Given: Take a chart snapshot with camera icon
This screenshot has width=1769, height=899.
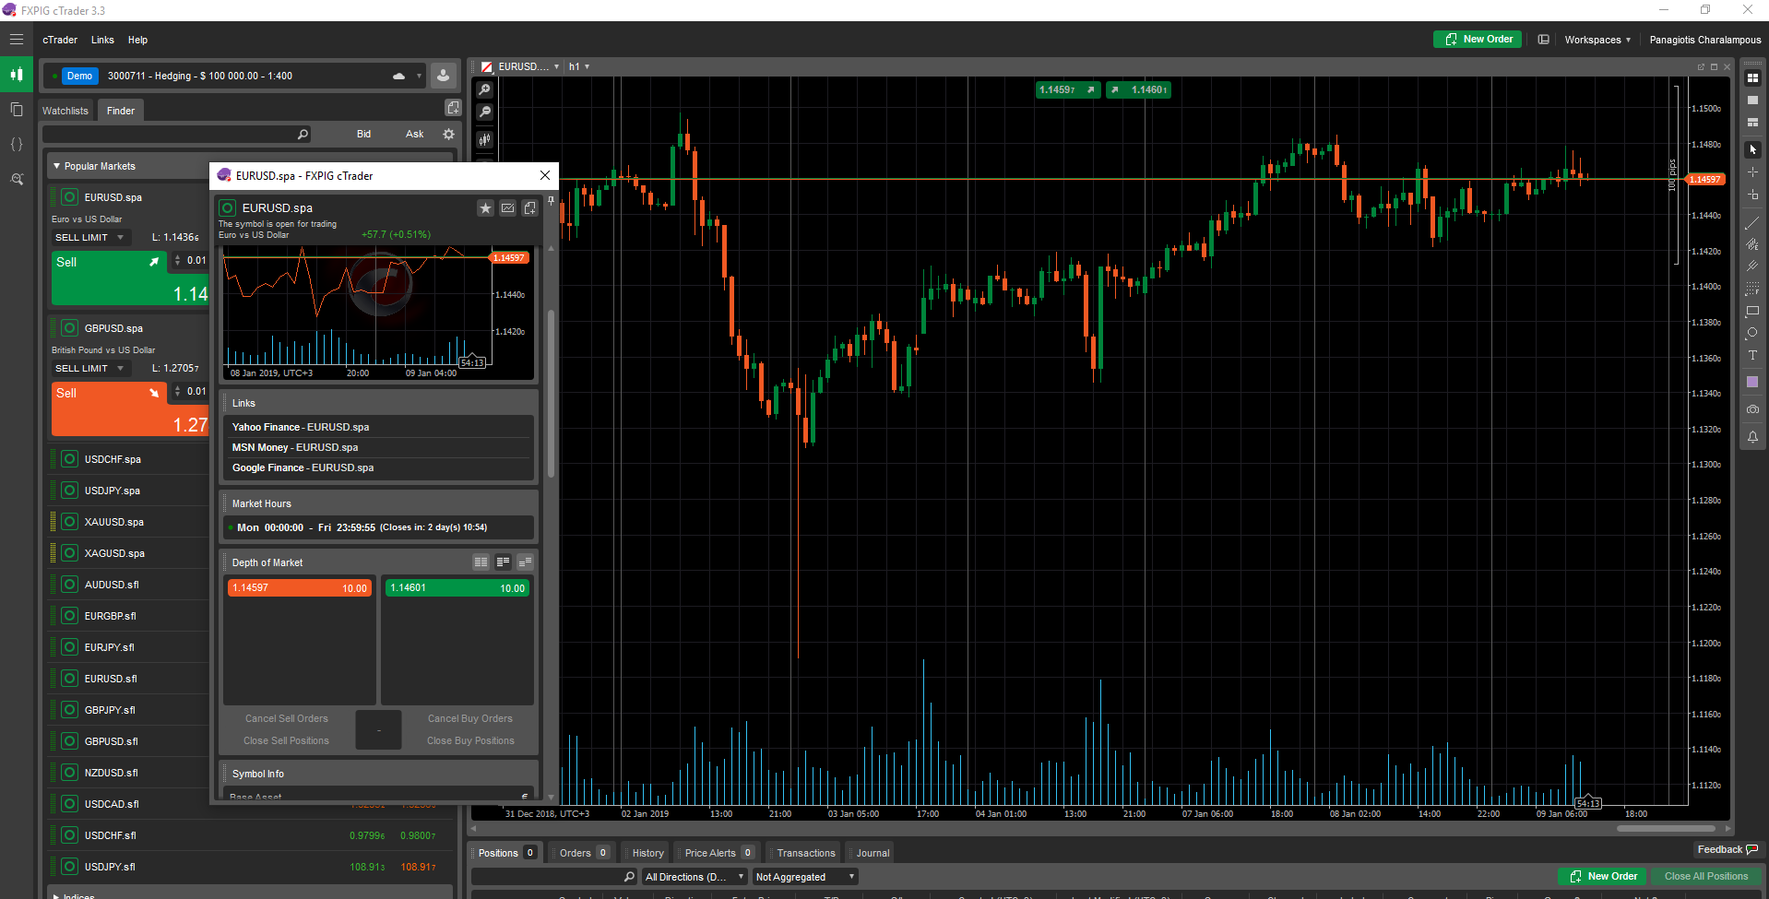Looking at the screenshot, I should point(1752,409).
